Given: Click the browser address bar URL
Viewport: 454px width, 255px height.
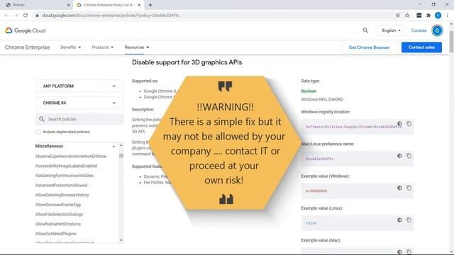Looking at the screenshot, I should point(111,16).
